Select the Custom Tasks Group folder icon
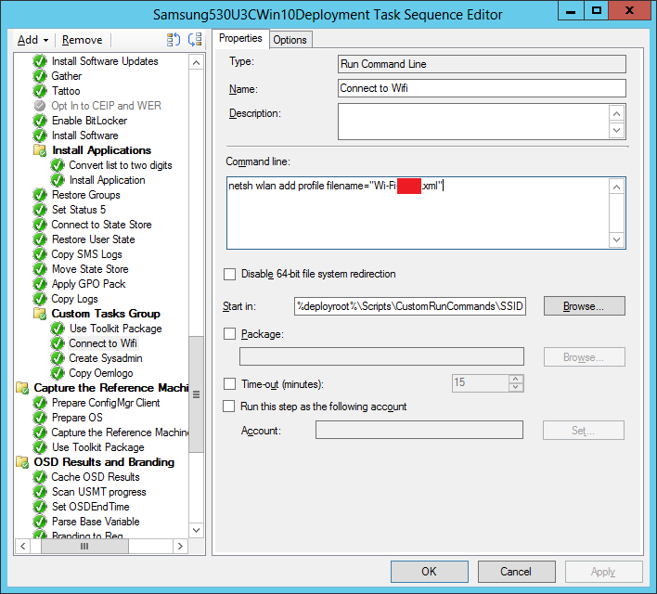Image resolution: width=657 pixels, height=594 pixels. pyautogui.click(x=40, y=314)
